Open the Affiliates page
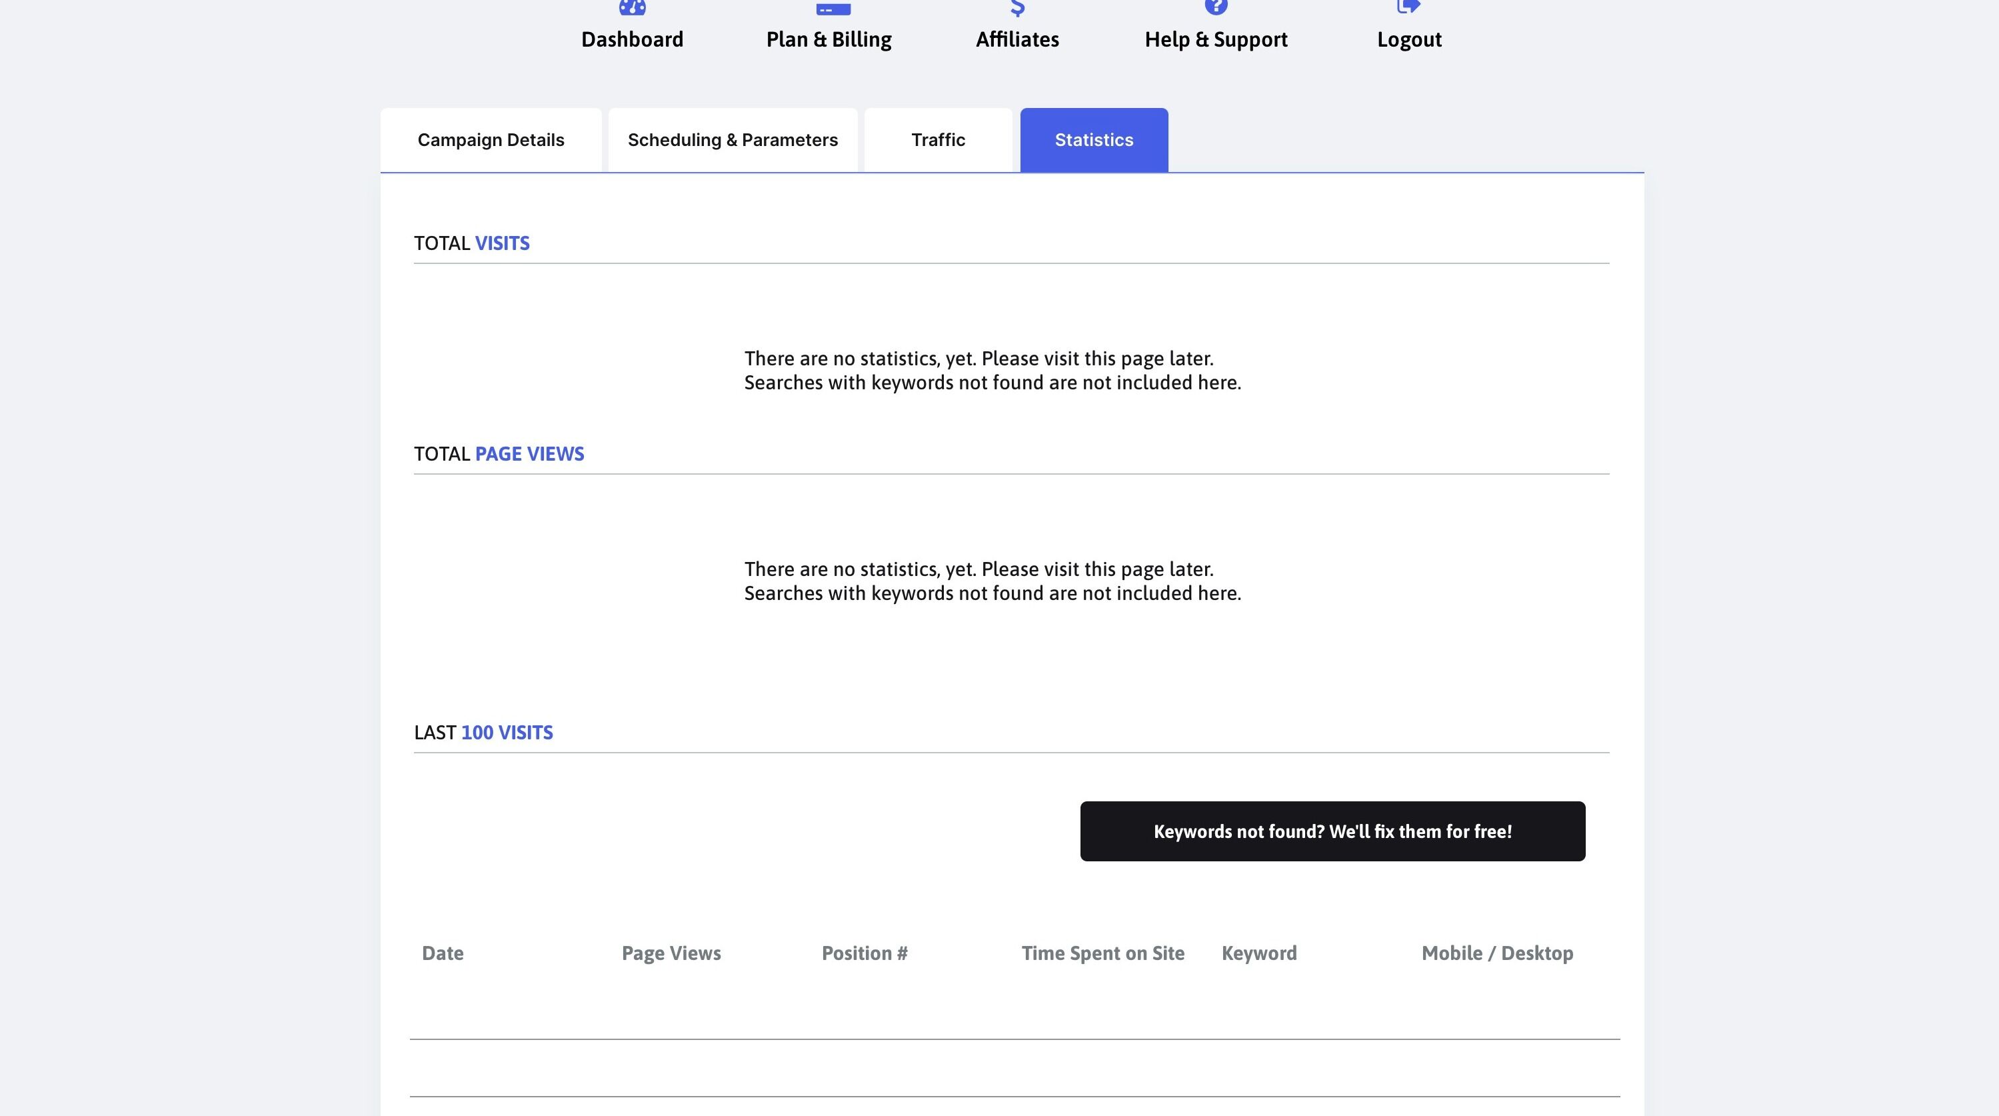This screenshot has width=1999, height=1116. [1017, 39]
